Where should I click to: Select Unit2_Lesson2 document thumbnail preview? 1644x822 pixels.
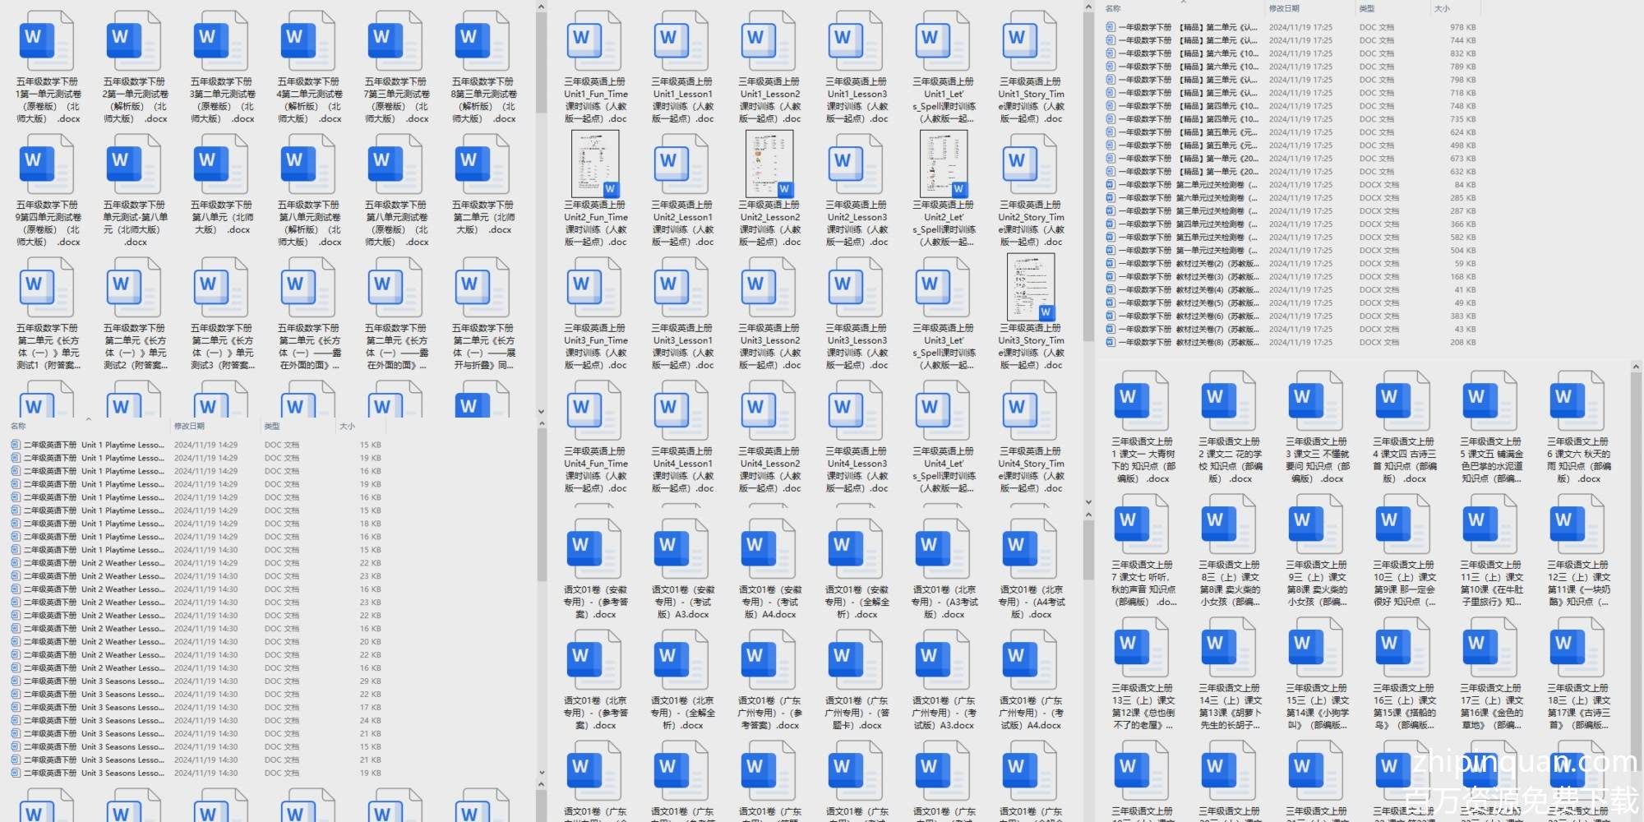[x=769, y=164]
